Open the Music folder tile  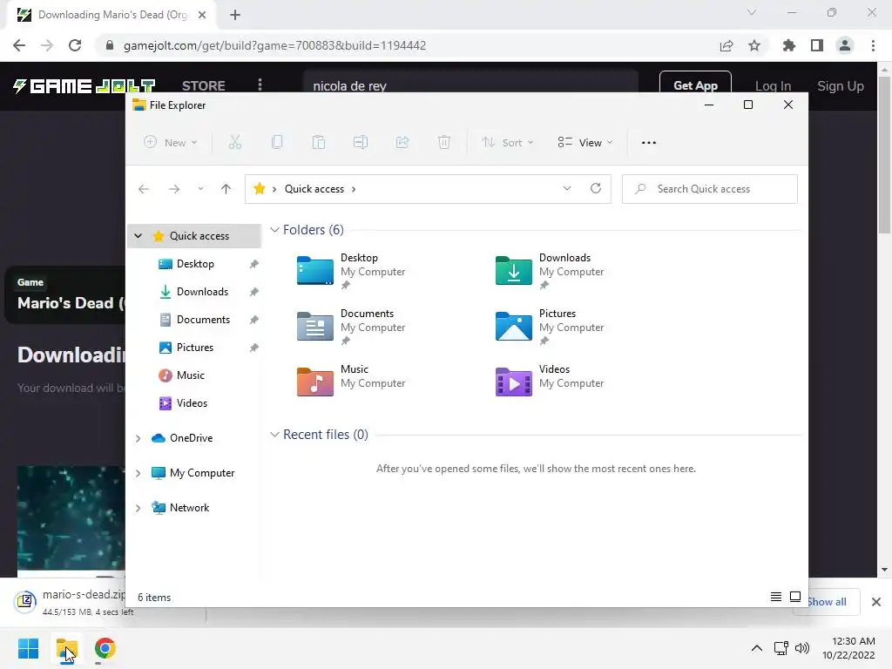351,380
